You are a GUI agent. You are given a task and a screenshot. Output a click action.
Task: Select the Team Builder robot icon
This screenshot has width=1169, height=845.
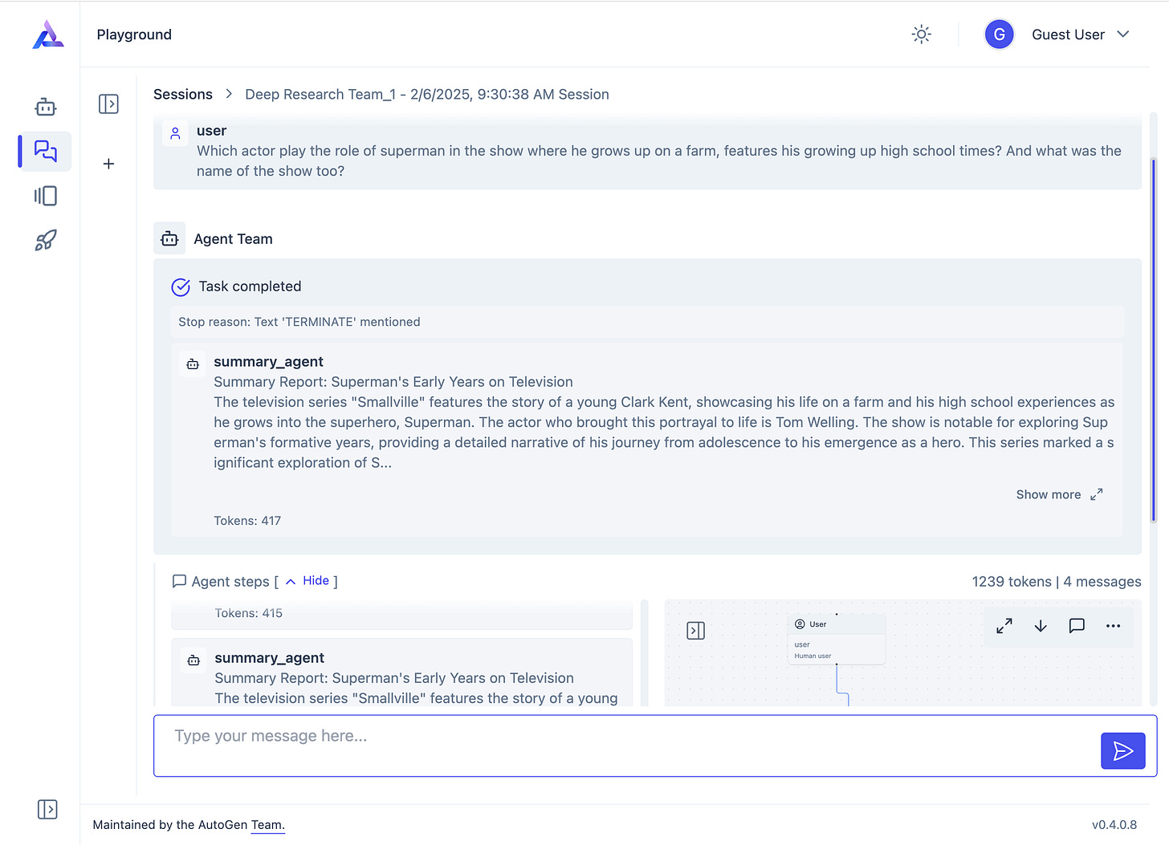pyautogui.click(x=46, y=106)
